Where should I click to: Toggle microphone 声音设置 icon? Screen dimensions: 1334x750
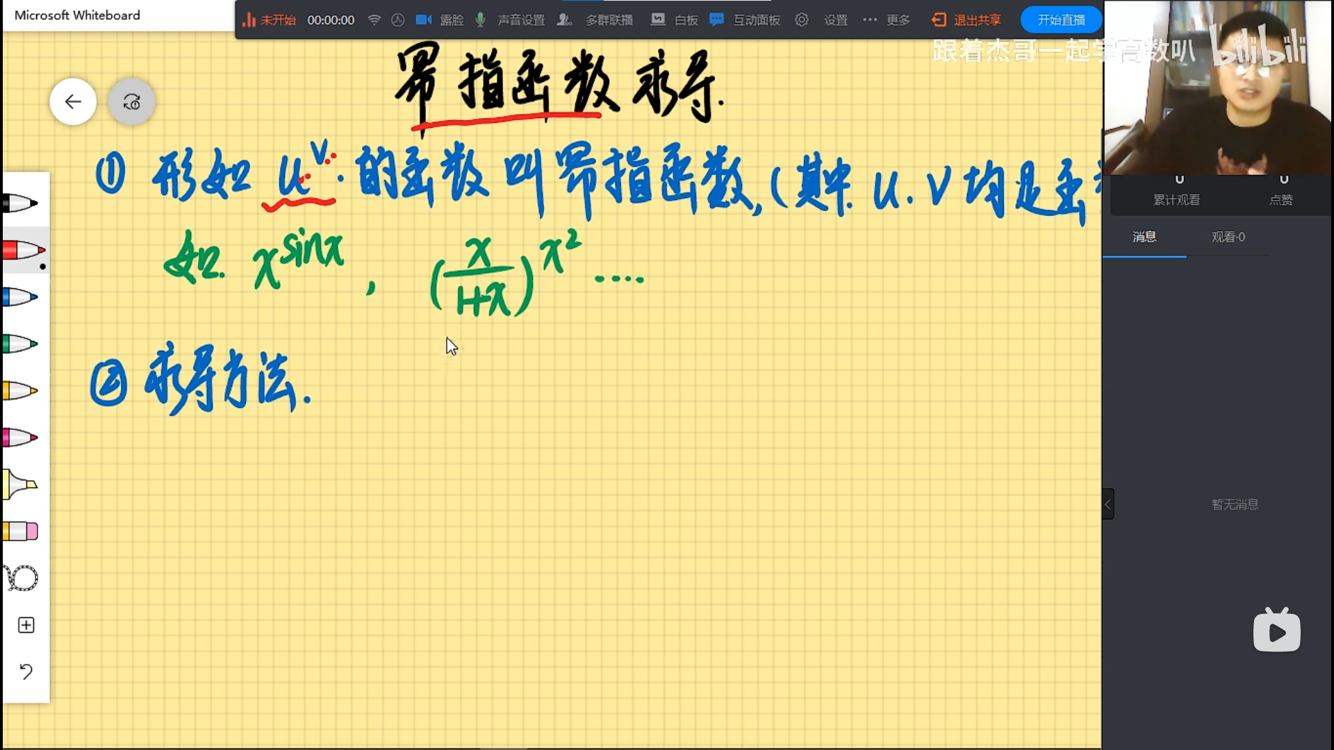(480, 20)
